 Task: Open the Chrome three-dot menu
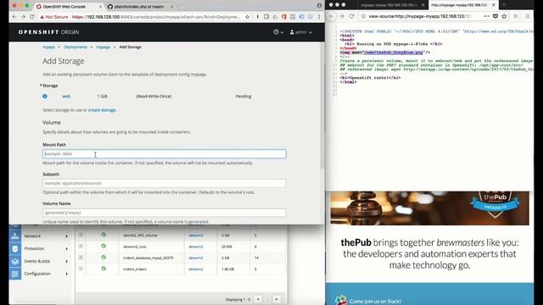point(319,17)
